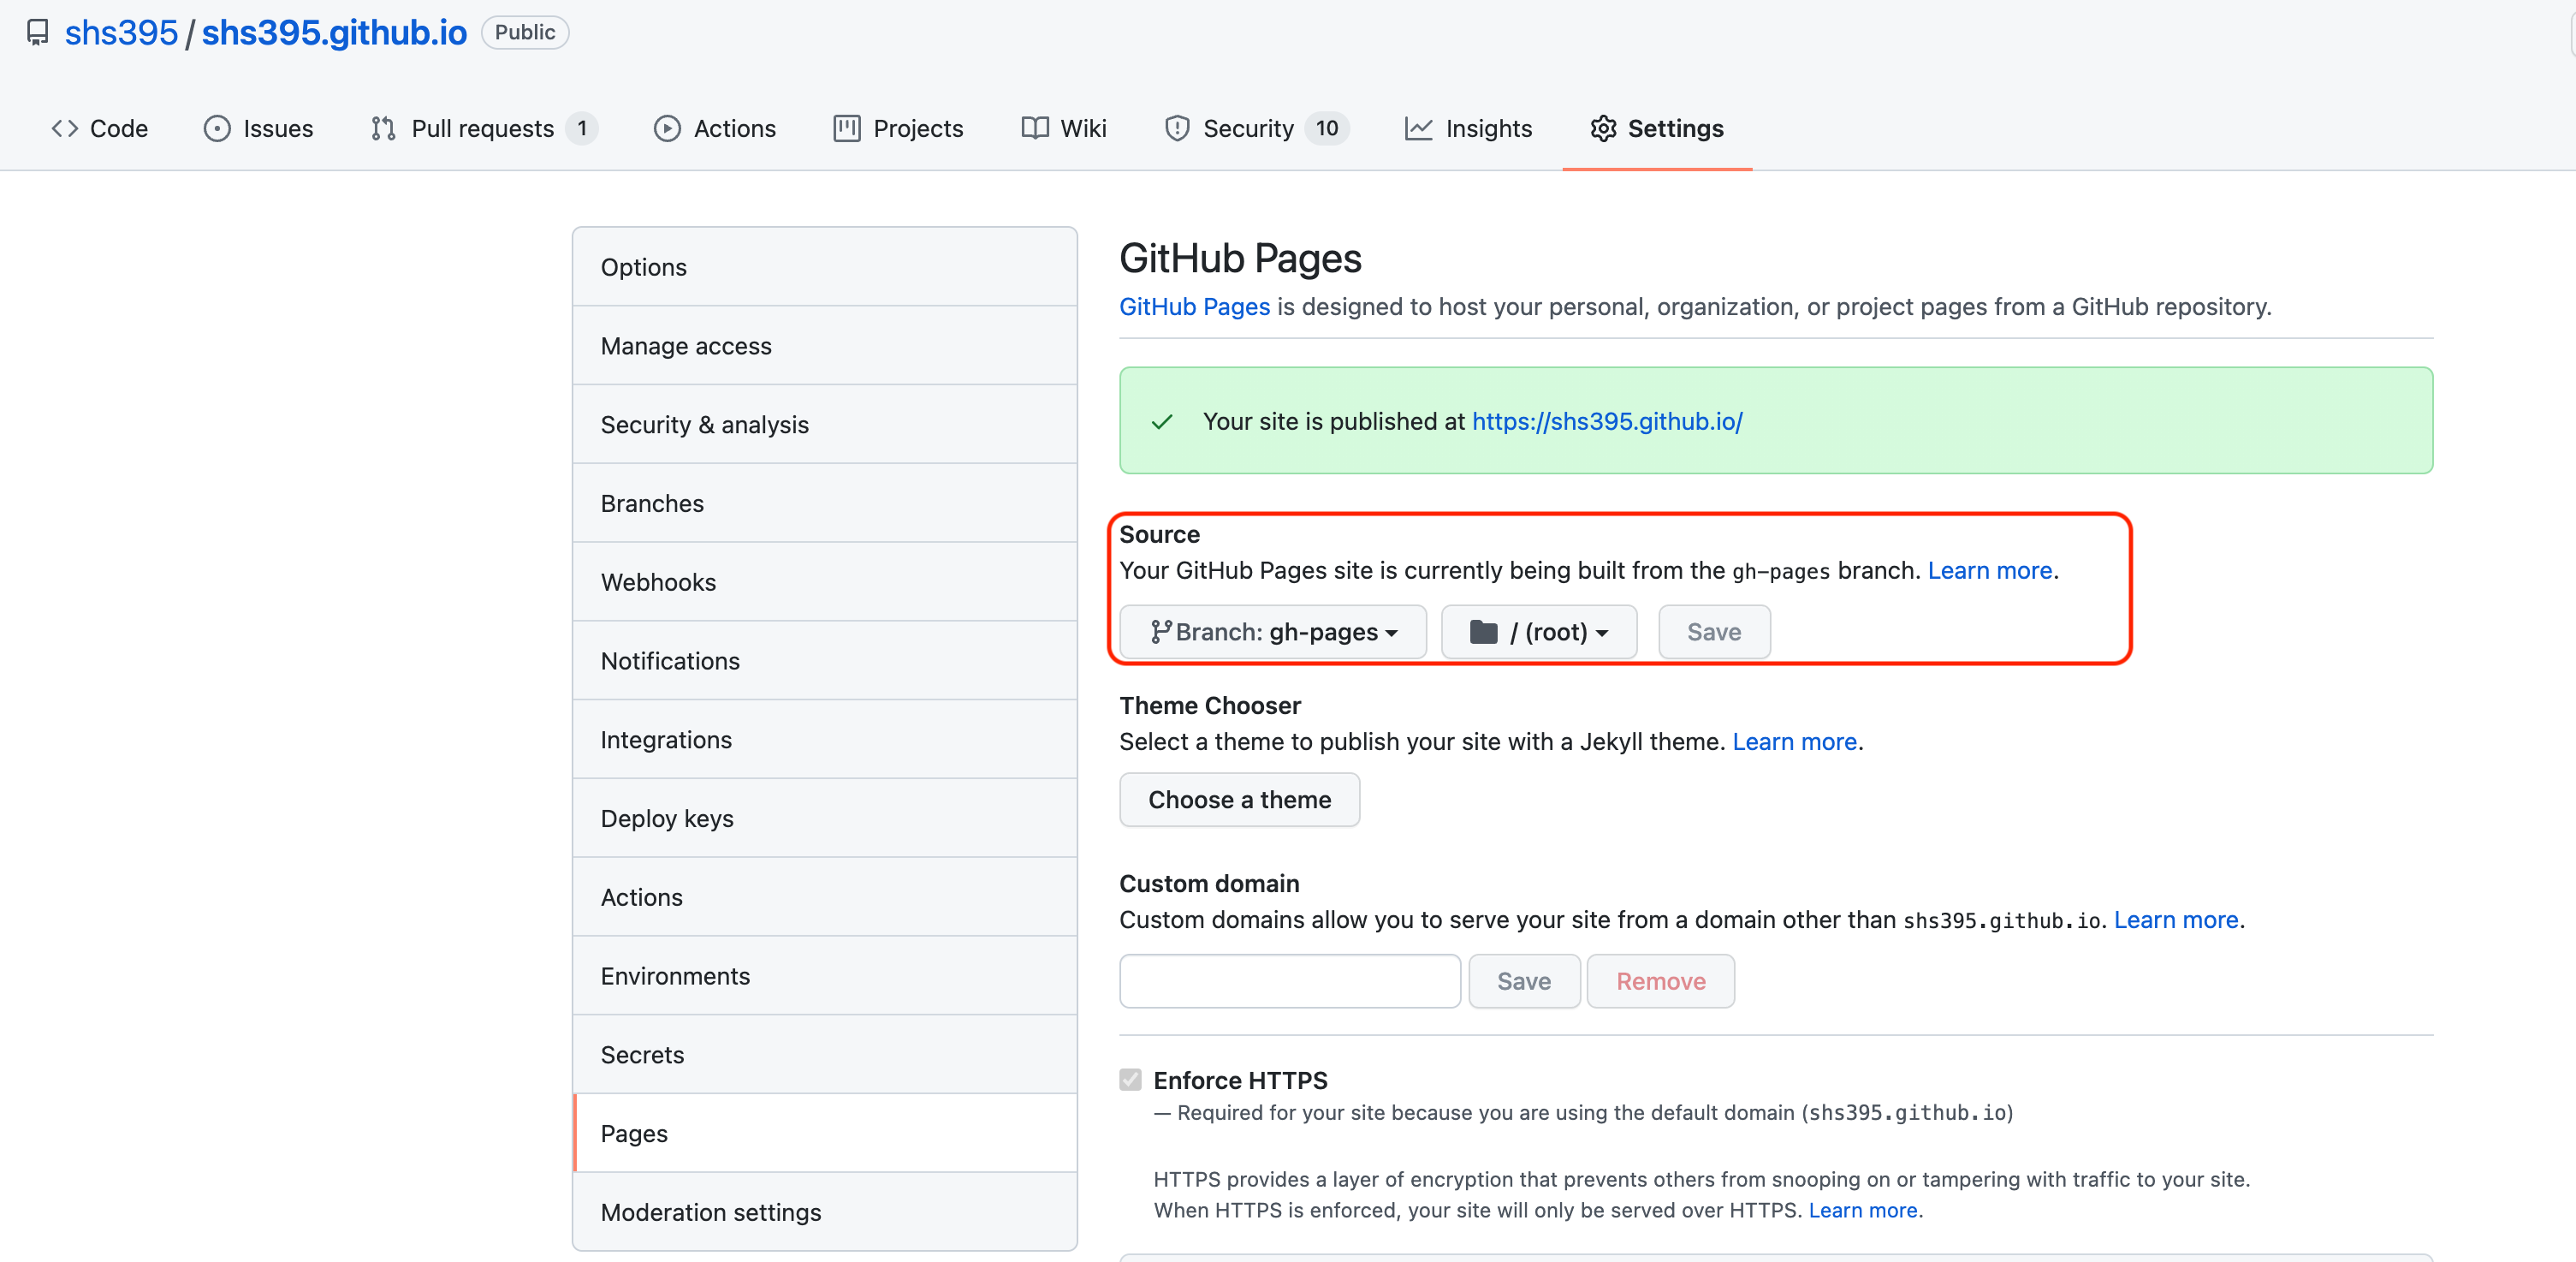Click the Projects board icon

pyautogui.click(x=847, y=128)
